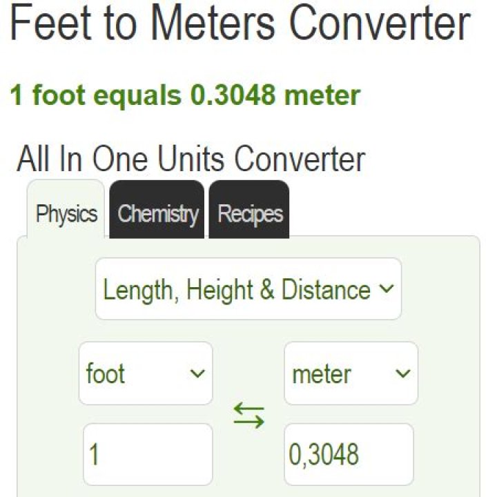Click the green "1 foot equals" conversion text
Screen dimensions: 497x497
click(98, 95)
